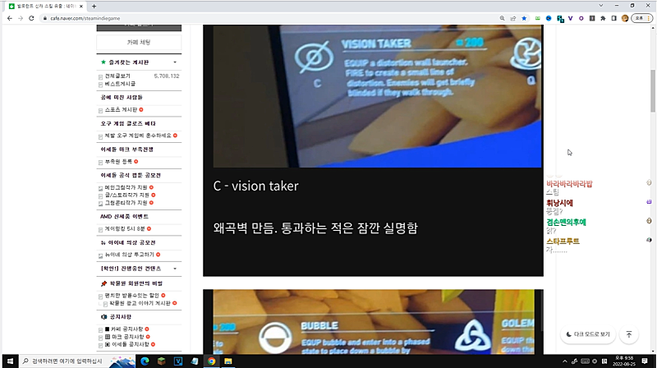This screenshot has width=657, height=368.
Task: Open the purple circle extension
Action: 581,18
